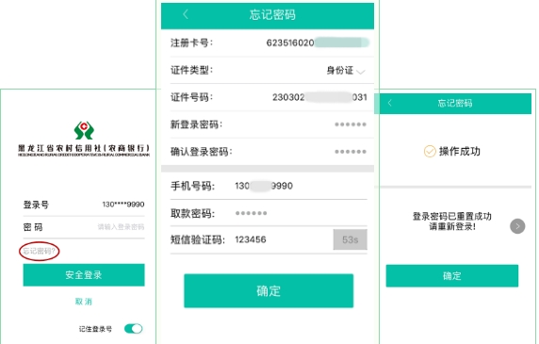This screenshot has height=344, width=539.
Task: Click the 安全登录 button
Action: 84,274
